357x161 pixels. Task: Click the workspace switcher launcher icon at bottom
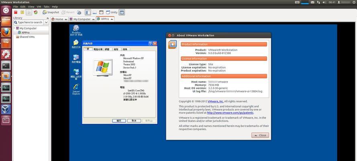pos(6,120)
